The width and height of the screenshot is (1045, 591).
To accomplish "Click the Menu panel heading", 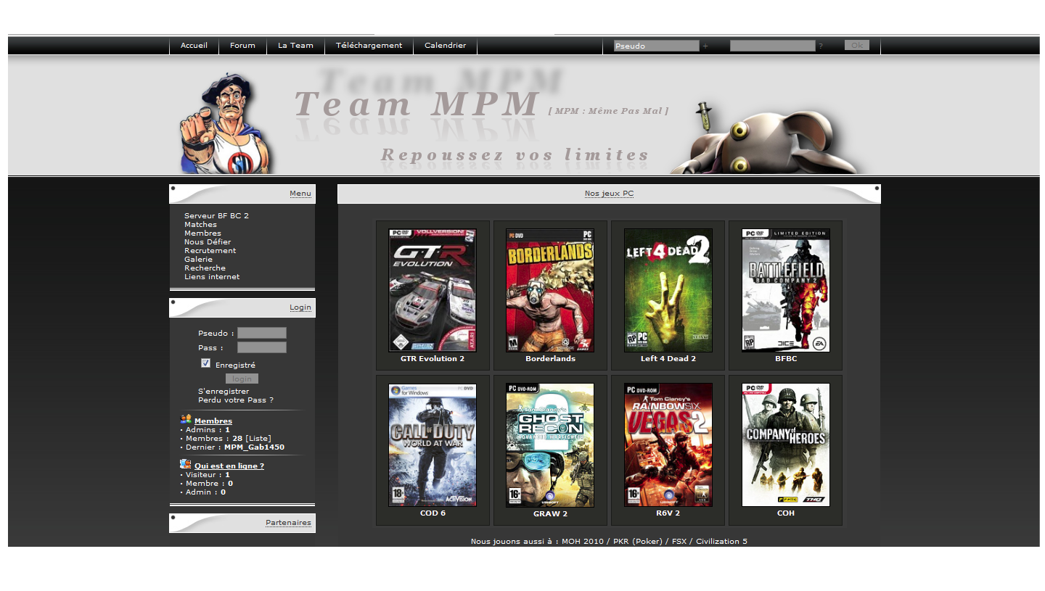I will pyautogui.click(x=300, y=194).
